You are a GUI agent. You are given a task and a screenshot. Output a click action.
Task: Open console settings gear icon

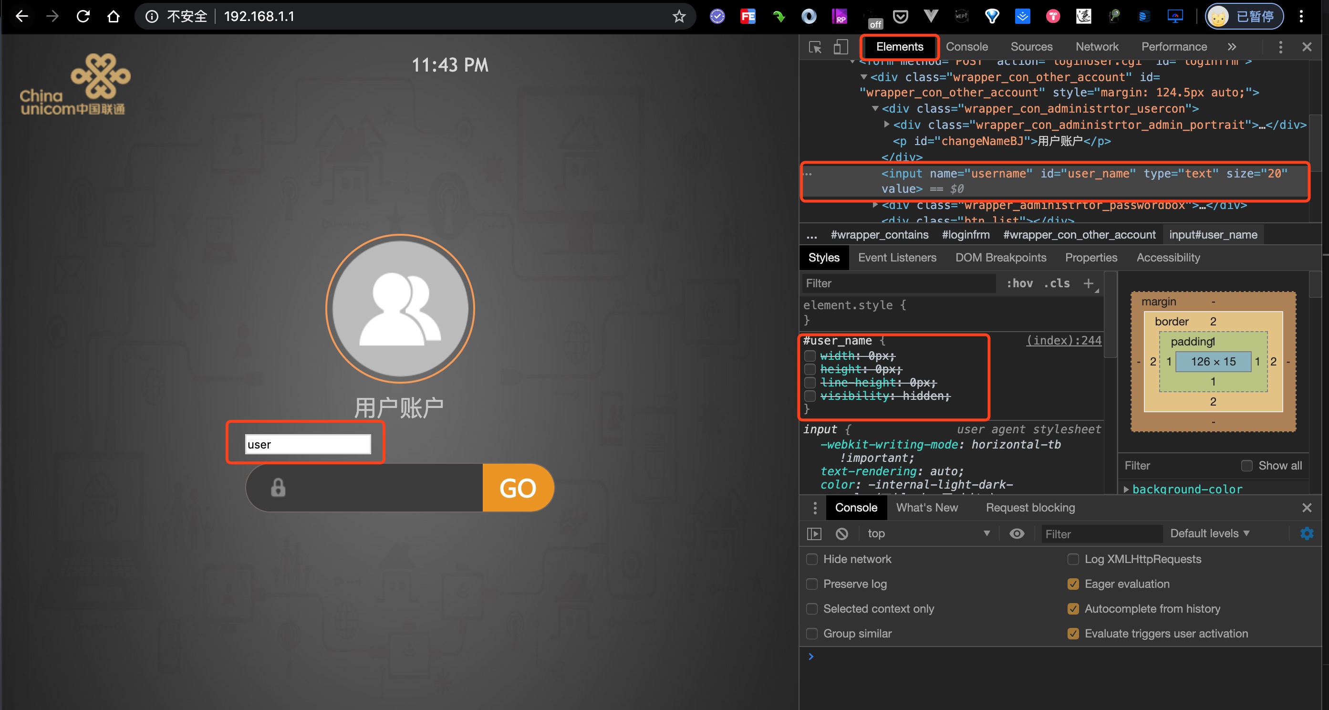[1307, 534]
